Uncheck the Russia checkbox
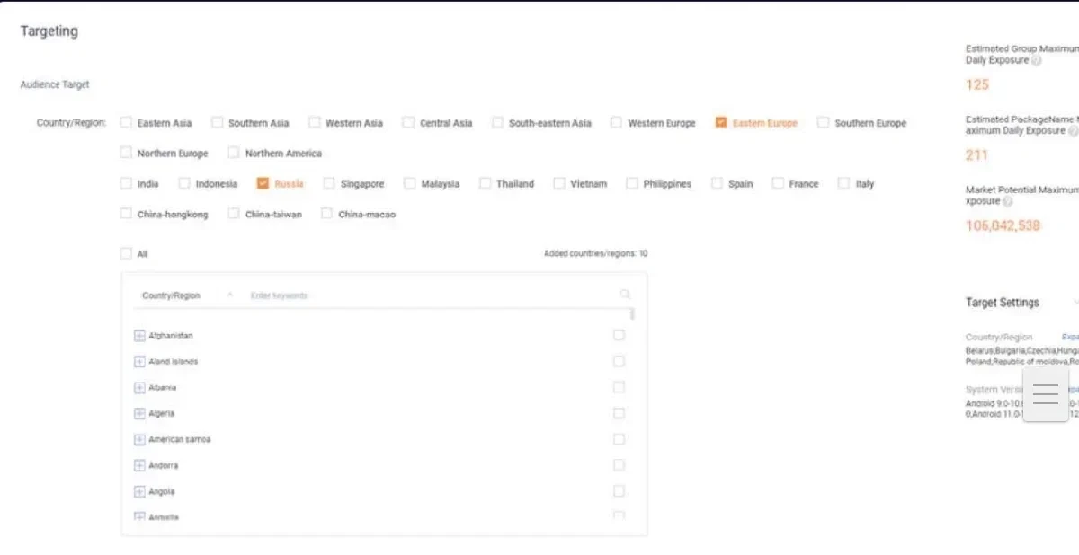The height and width of the screenshot is (555, 1079). tap(263, 183)
